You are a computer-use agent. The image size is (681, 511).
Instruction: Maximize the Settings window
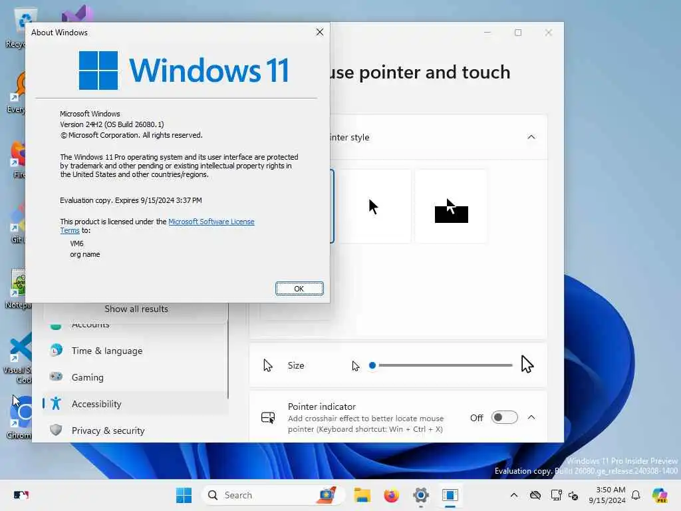(x=517, y=33)
